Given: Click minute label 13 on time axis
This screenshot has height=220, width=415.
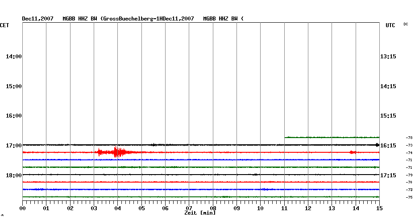Looking at the screenshot, I should [332, 208].
